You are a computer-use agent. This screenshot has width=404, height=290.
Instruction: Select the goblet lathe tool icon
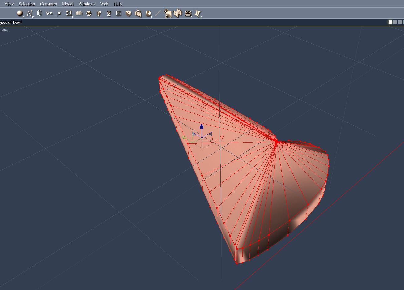(109, 13)
